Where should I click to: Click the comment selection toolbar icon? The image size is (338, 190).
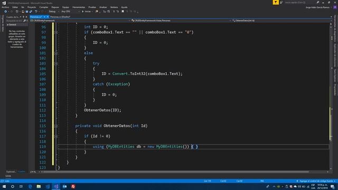[114, 12]
